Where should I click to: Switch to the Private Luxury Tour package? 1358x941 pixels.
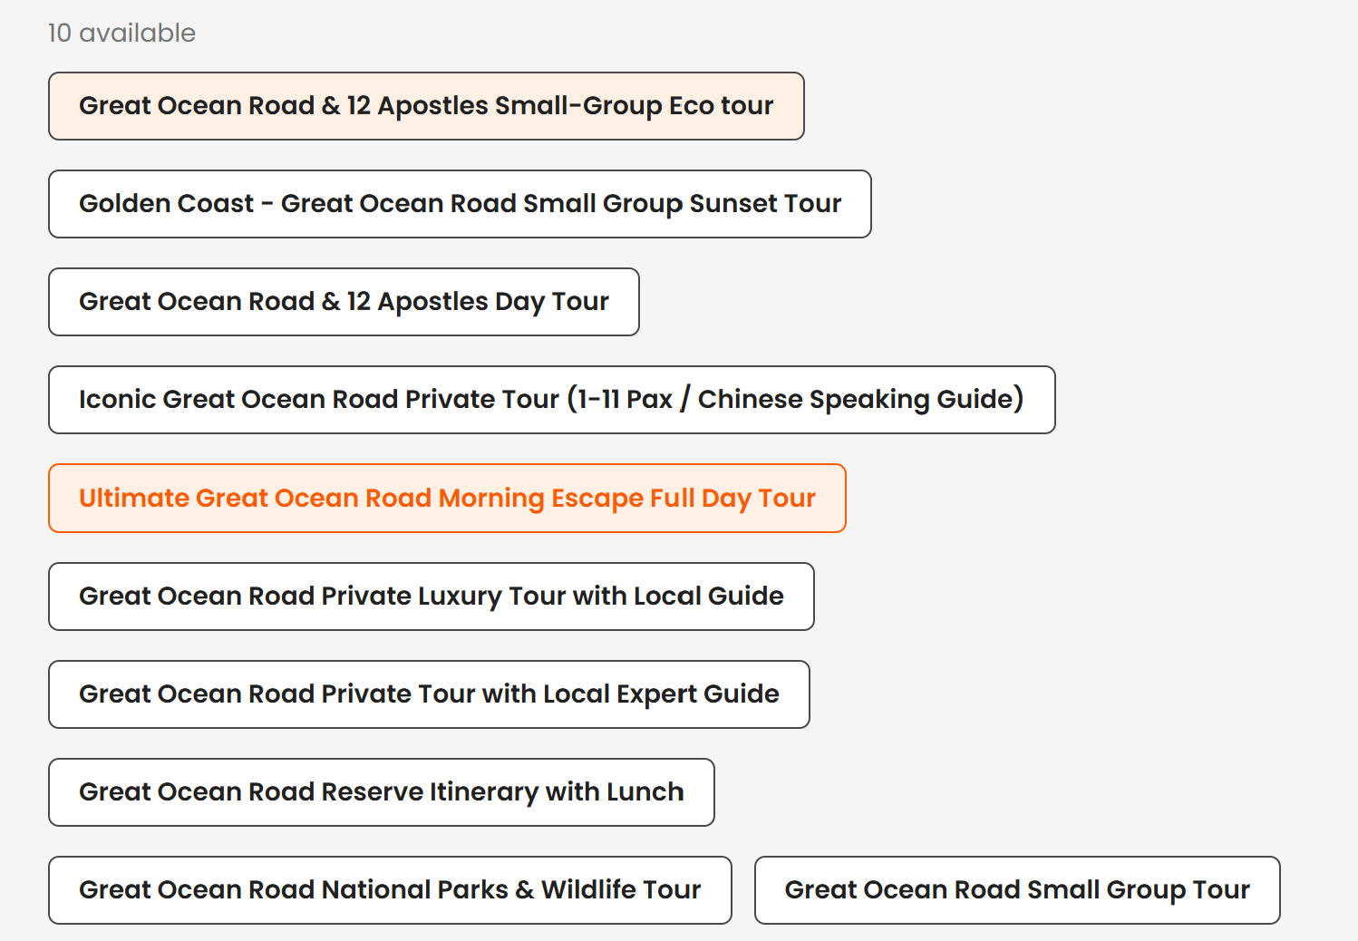[432, 597]
